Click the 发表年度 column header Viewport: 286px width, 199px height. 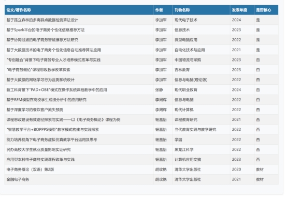(x=239, y=10)
